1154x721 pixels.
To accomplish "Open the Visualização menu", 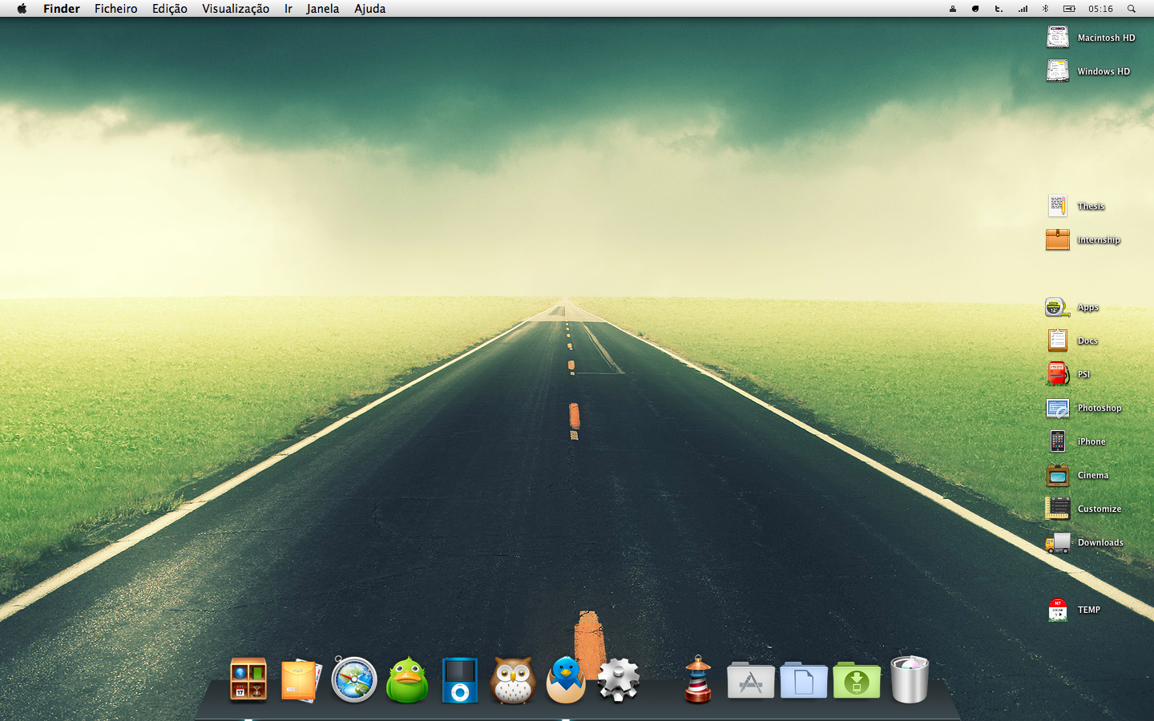I will point(236,9).
